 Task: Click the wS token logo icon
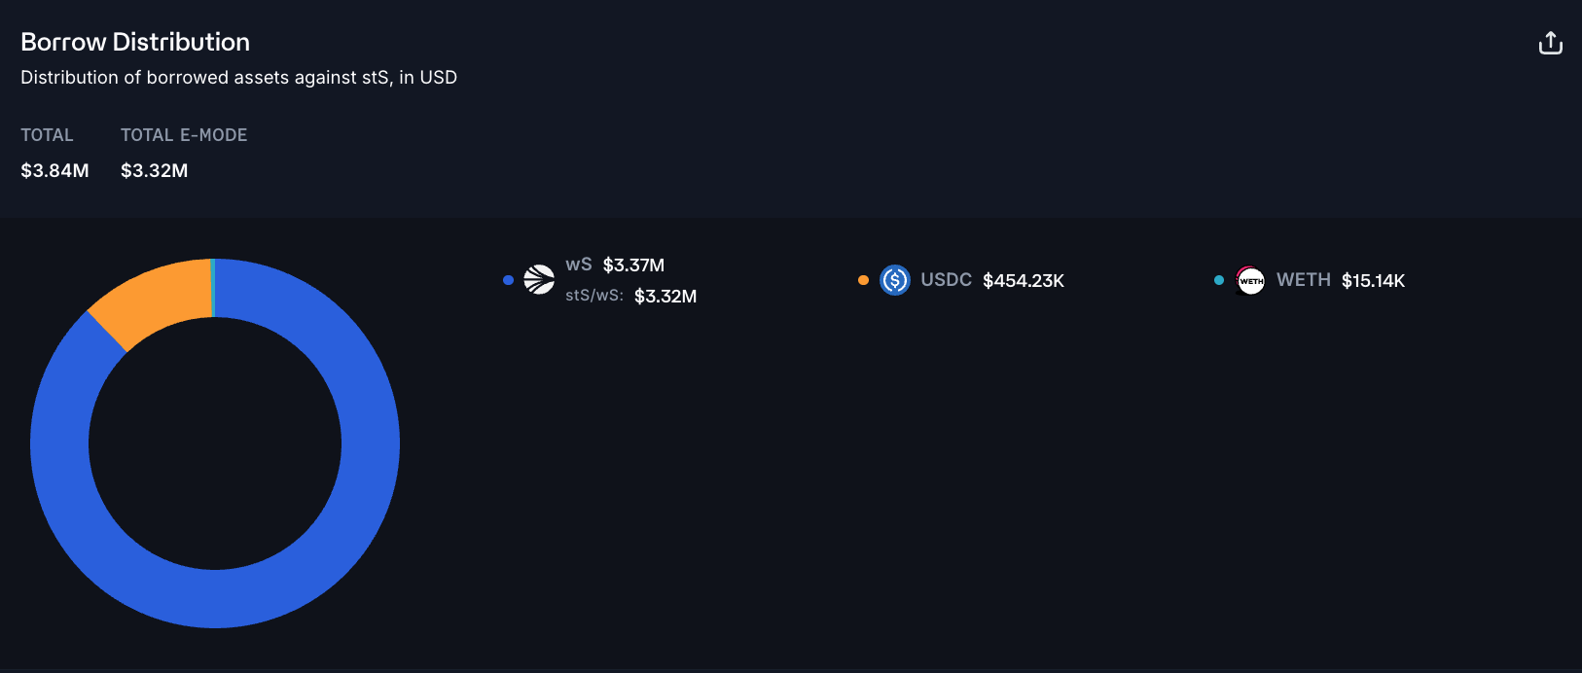[x=539, y=280]
